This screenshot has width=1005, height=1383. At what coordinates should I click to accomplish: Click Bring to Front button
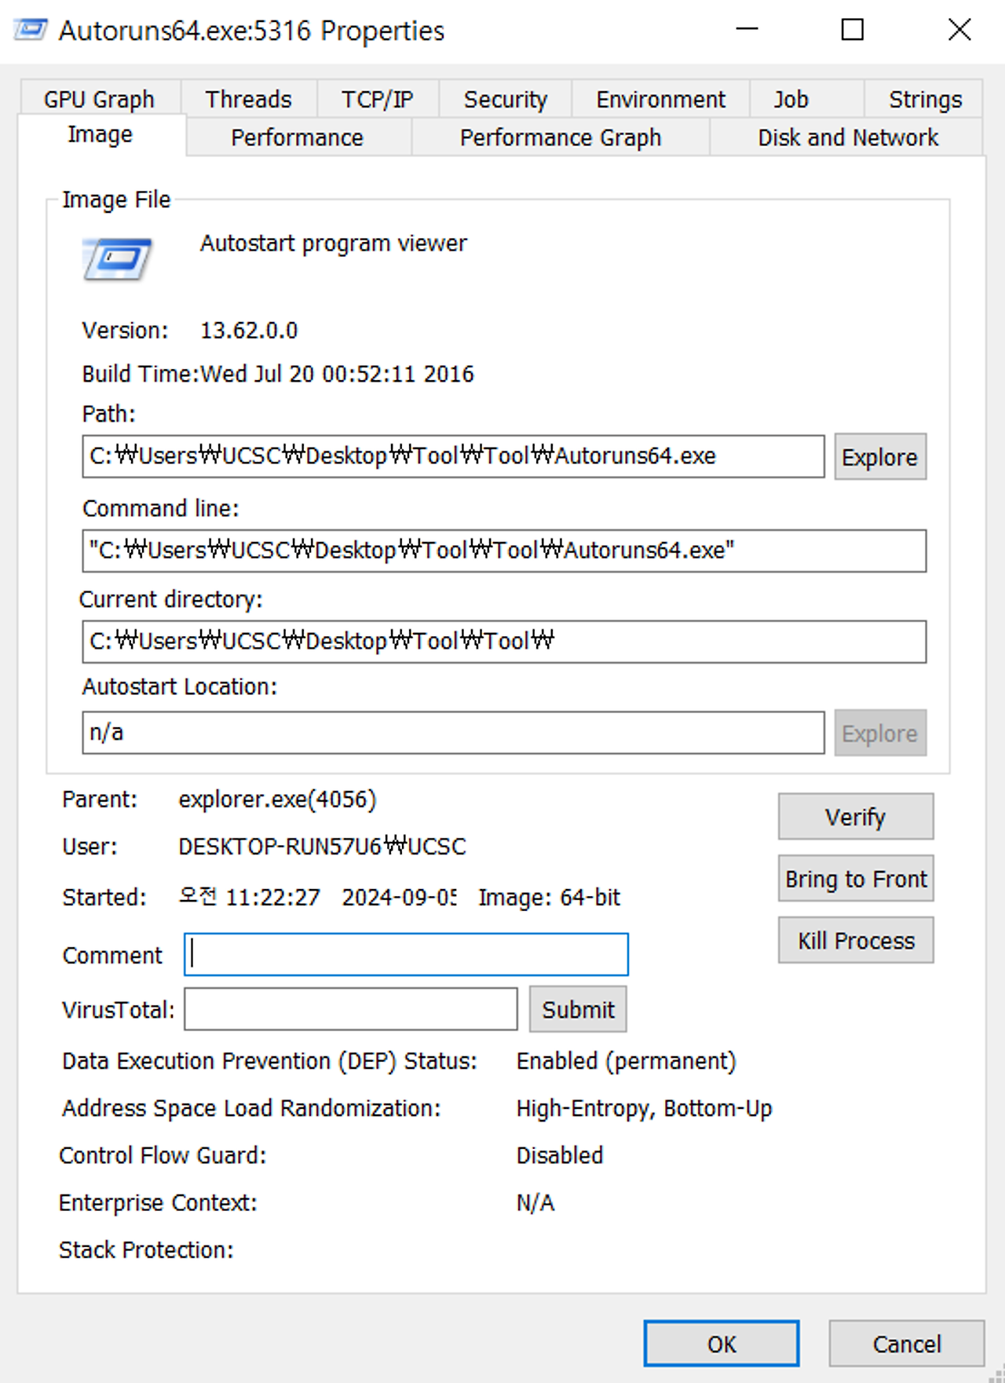coord(856,878)
